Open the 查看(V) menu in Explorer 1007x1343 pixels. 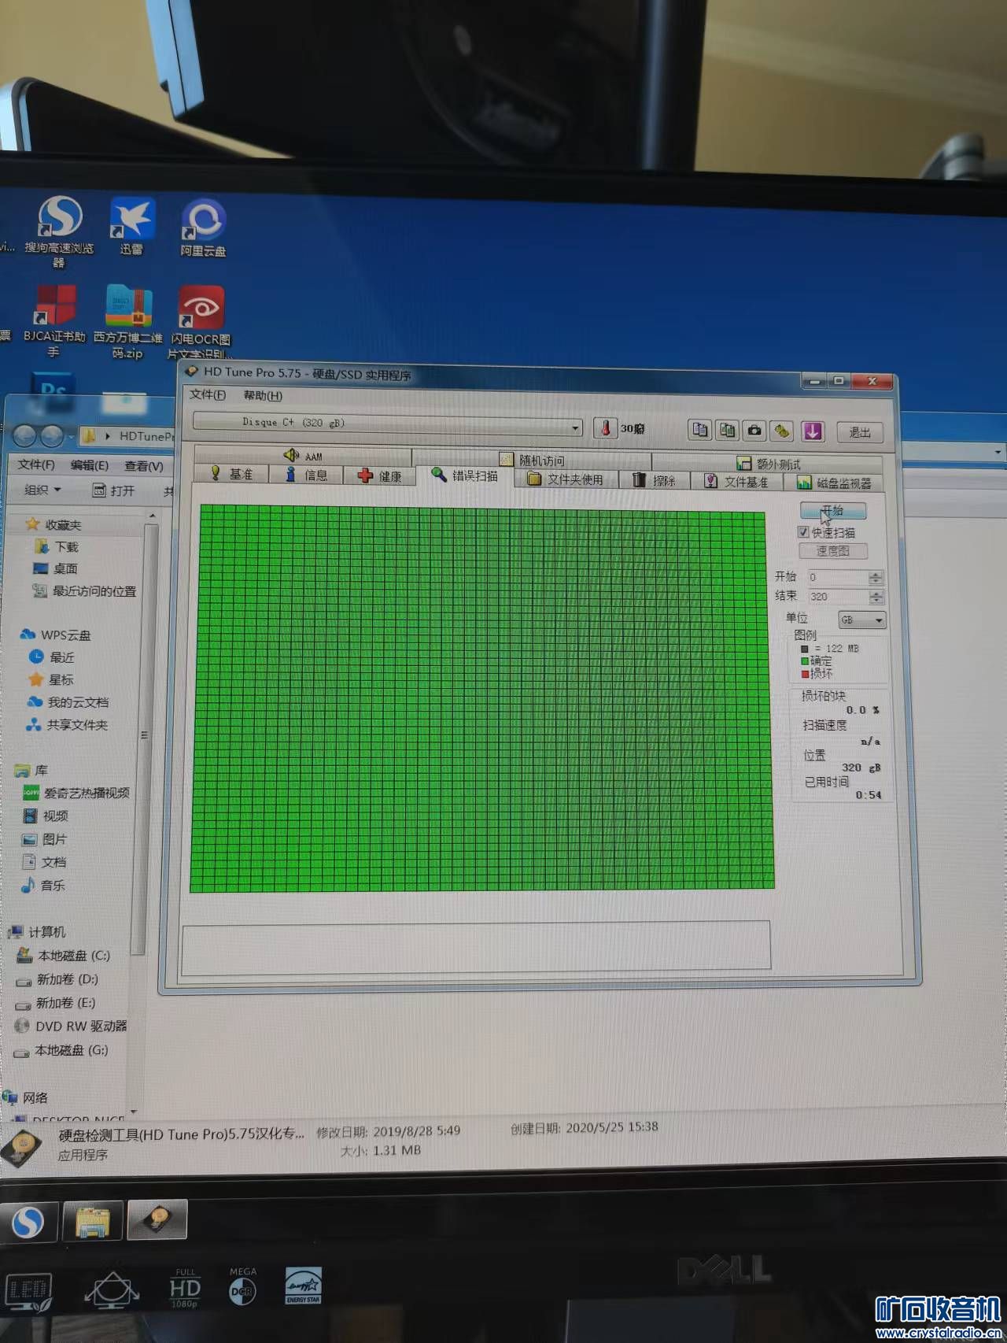(x=143, y=466)
